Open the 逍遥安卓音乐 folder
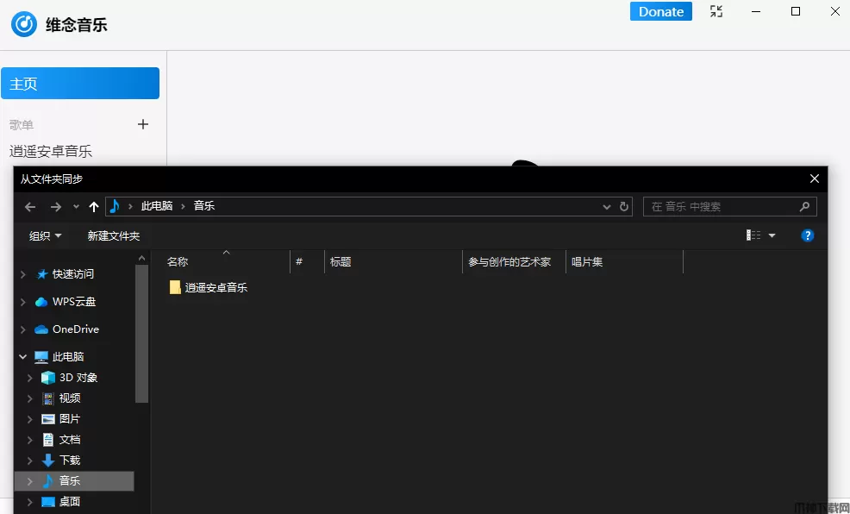The width and height of the screenshot is (850, 514). pos(216,287)
